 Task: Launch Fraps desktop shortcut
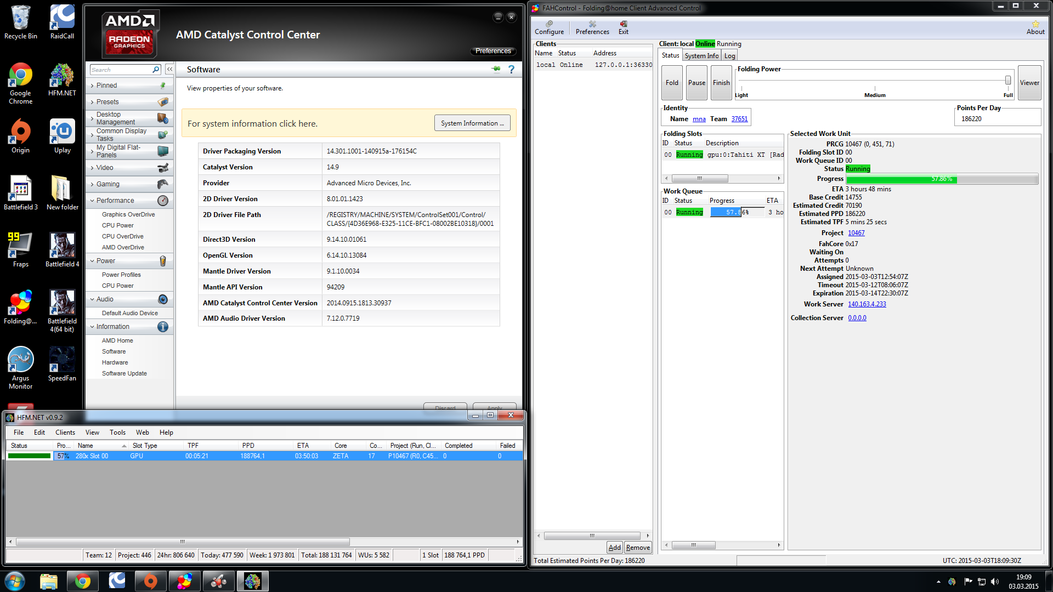pos(20,249)
